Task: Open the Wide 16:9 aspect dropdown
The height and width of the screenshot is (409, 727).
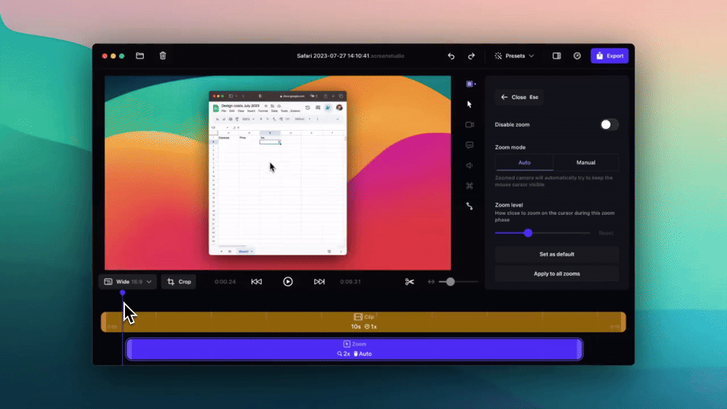Action: [127, 282]
